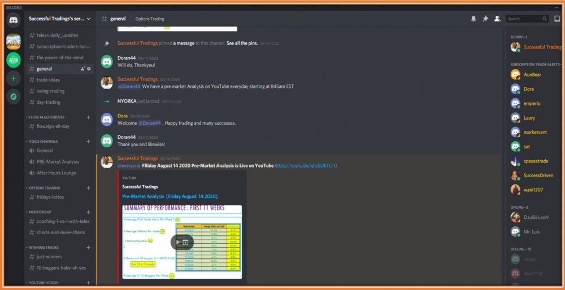Click DauBii LeoN avatar in member list
The image size is (565, 290).
pyautogui.click(x=516, y=217)
